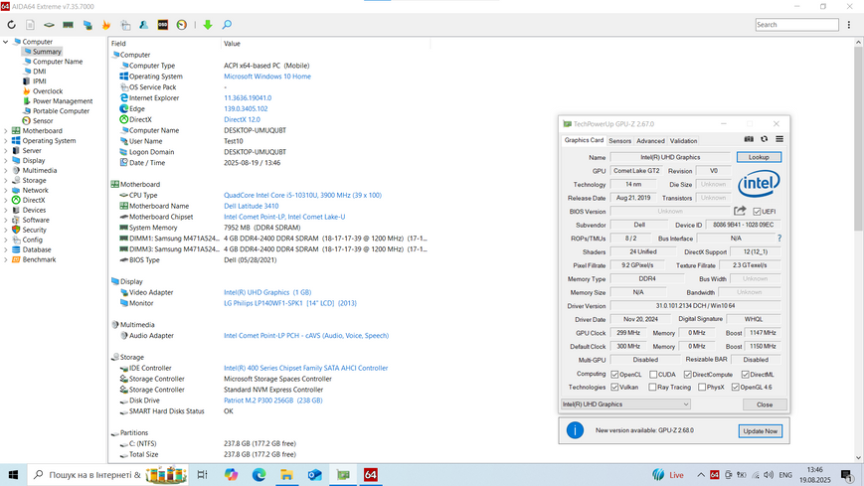Click the Bus Interface question mark
Image resolution: width=864 pixels, height=486 pixels.
779,239
